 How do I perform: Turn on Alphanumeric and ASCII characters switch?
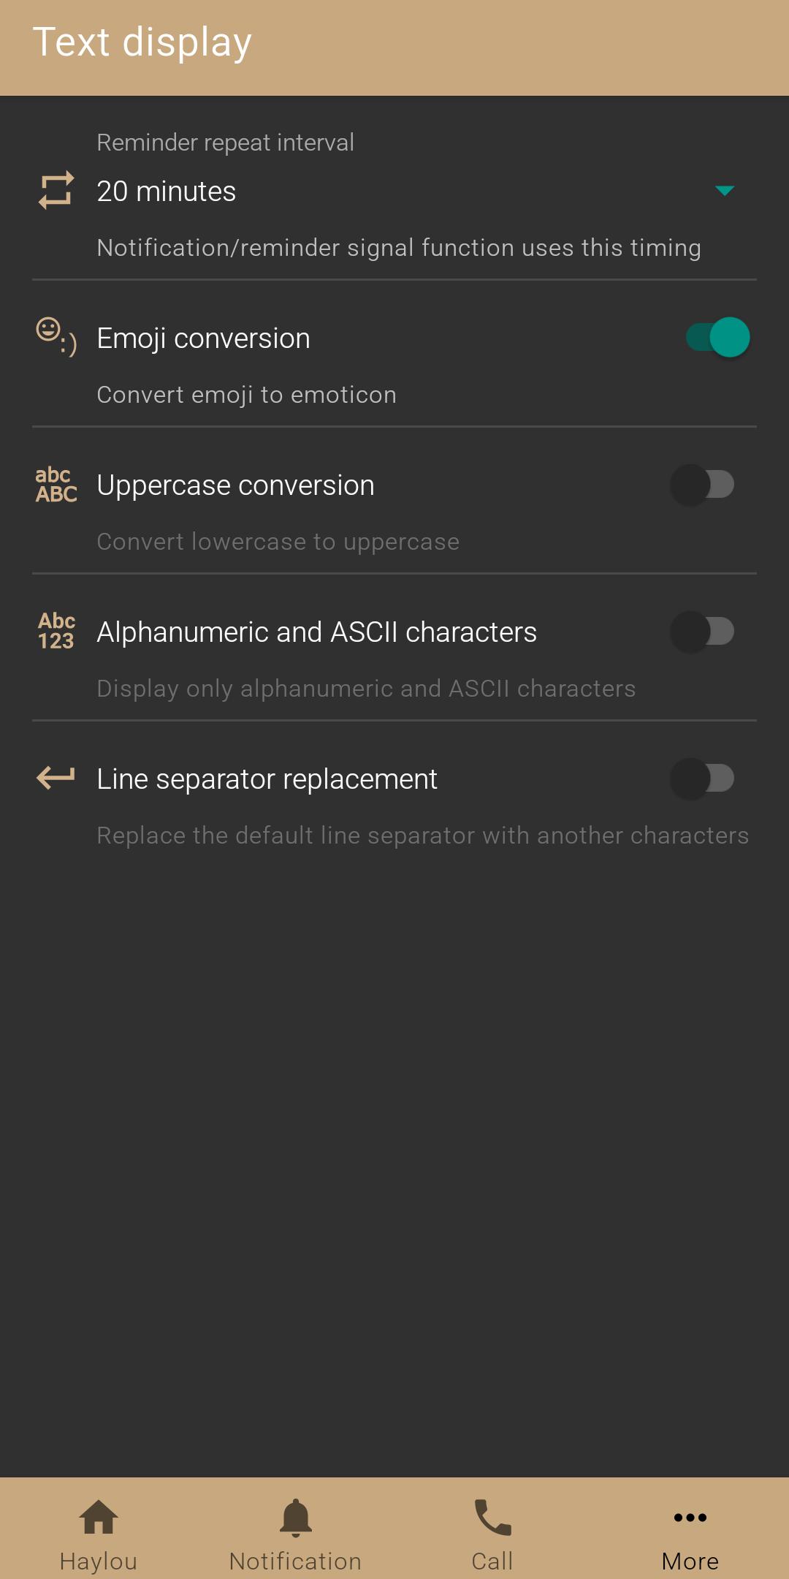tap(703, 631)
